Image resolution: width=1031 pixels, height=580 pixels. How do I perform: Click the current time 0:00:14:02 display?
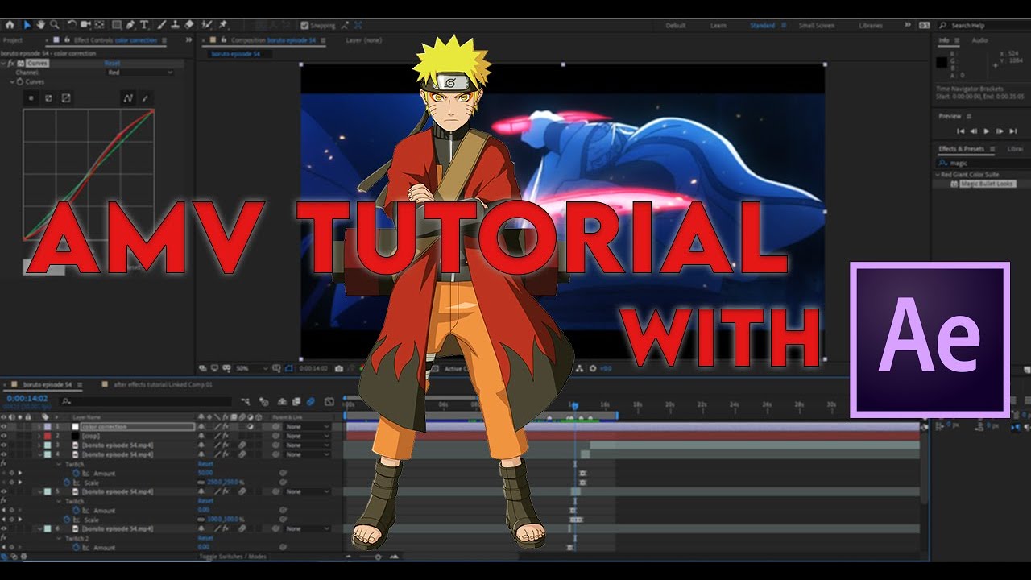27,398
